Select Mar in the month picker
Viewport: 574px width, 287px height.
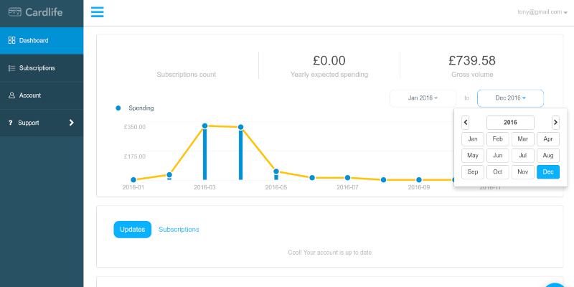522,138
